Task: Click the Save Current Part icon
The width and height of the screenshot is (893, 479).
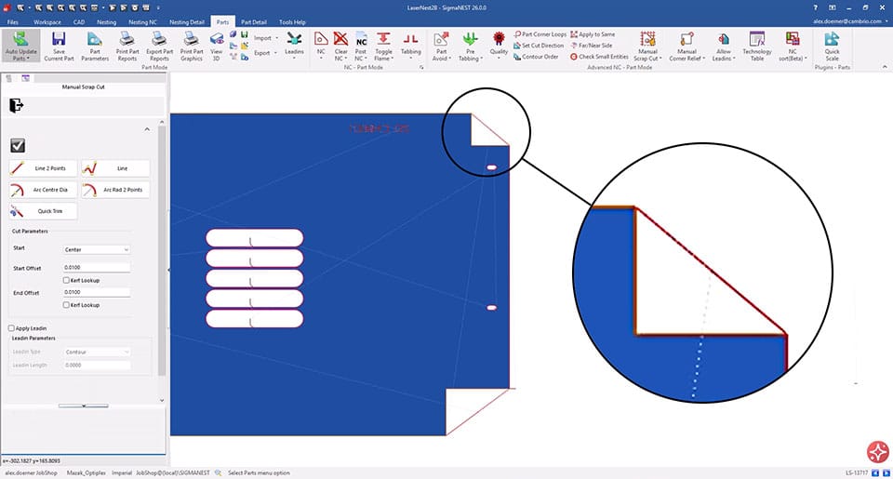Action: [59, 39]
